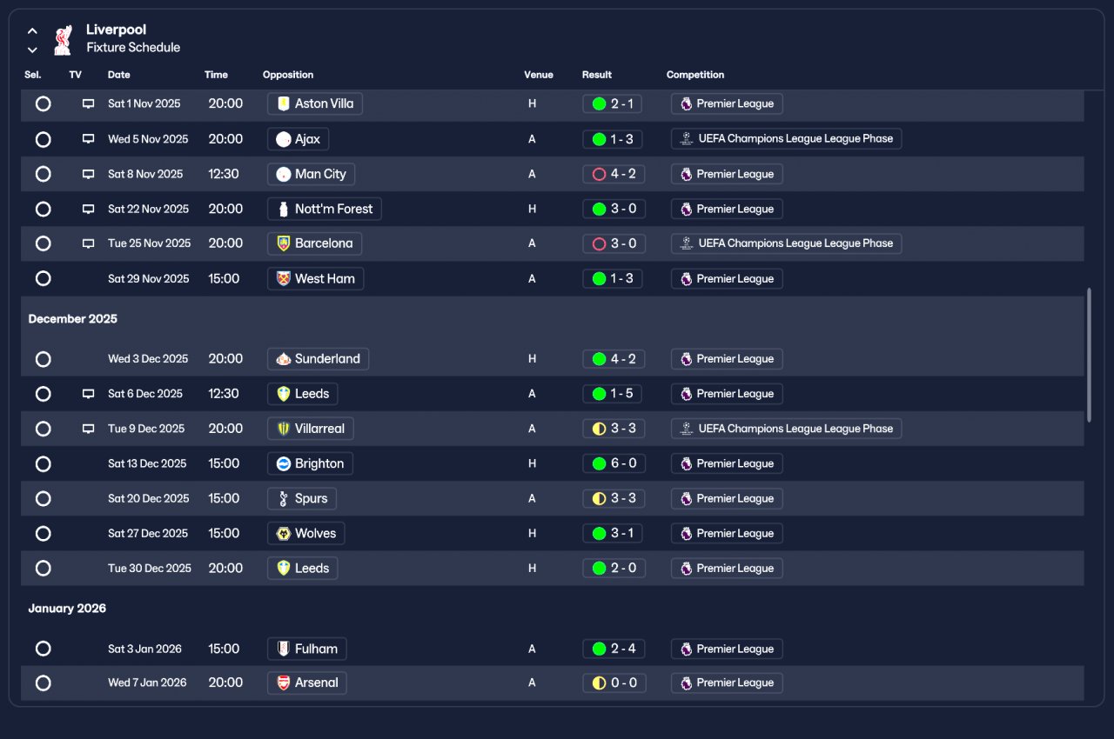Click the Premier League logo in the Sunderland row
Viewport: 1114px width, 739px height.
(x=687, y=359)
